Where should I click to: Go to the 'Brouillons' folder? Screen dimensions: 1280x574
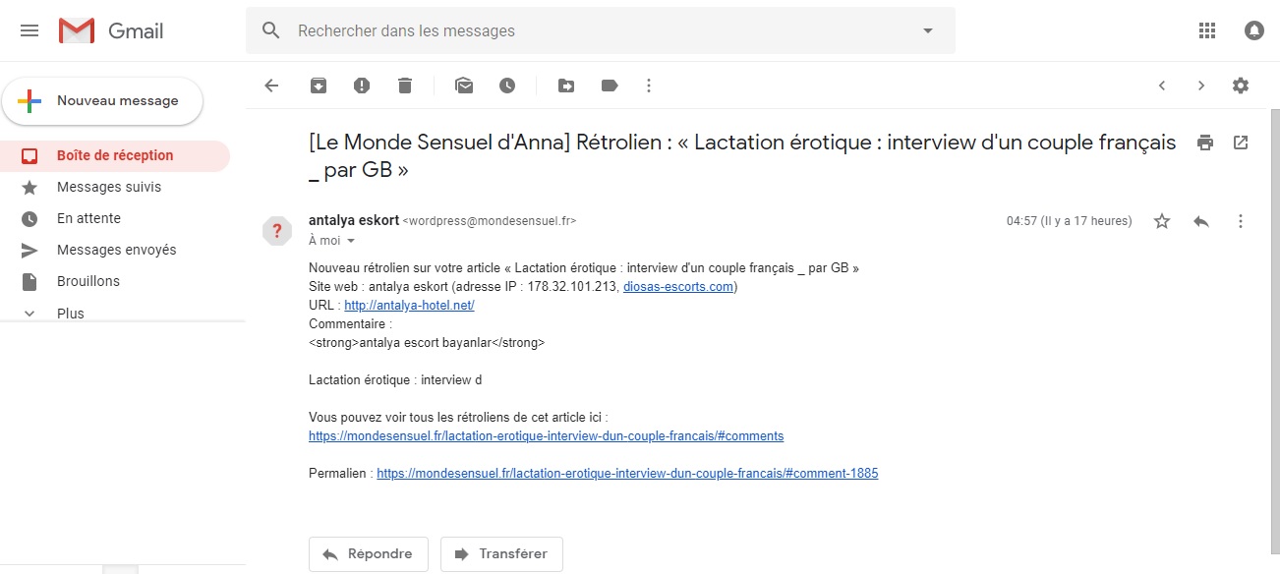coord(88,281)
